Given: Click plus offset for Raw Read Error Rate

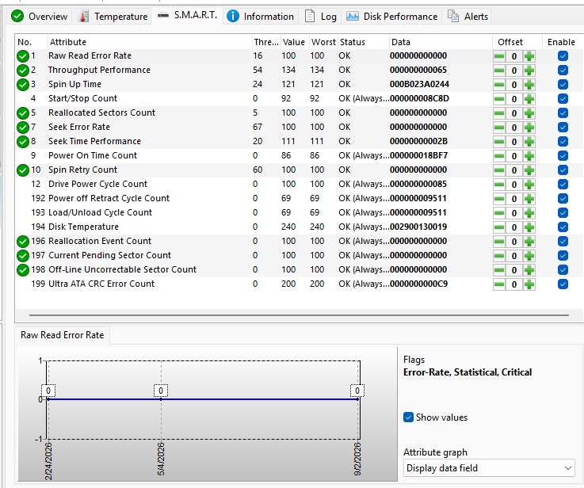Looking at the screenshot, I should point(529,56).
